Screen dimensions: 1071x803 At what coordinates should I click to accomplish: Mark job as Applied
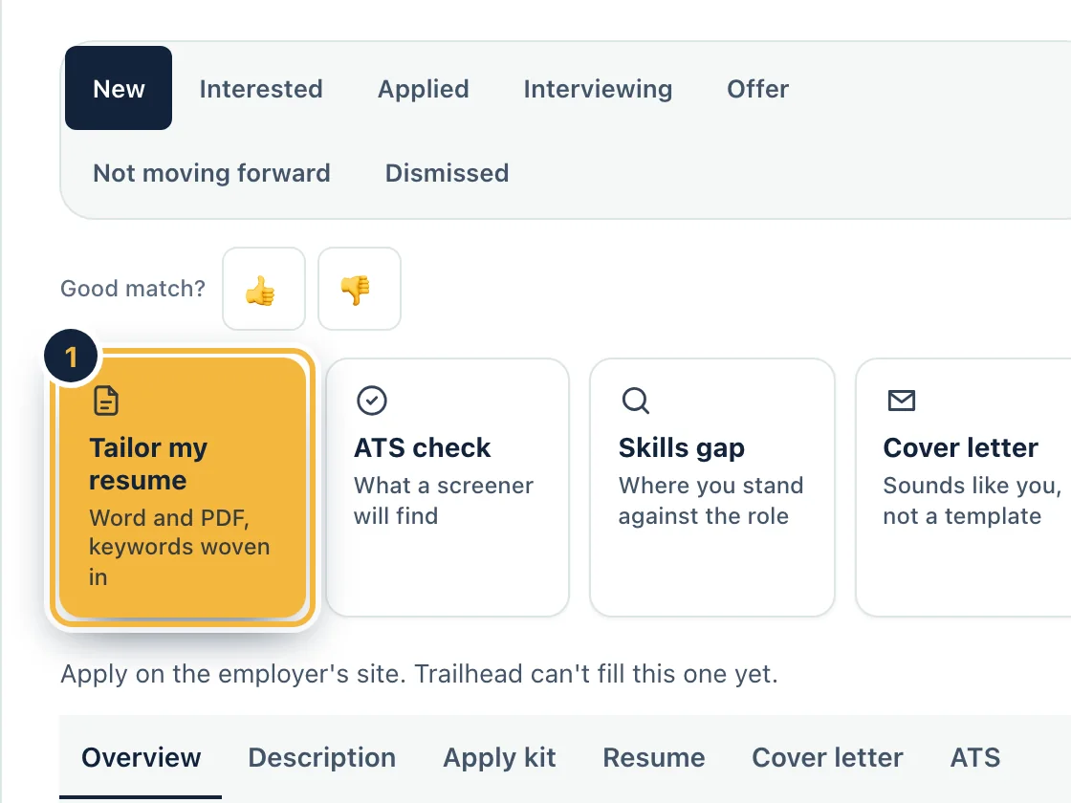424,89
